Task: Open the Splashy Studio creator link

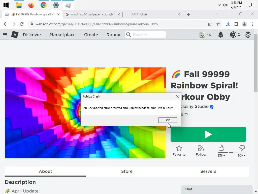Action: 194,106
